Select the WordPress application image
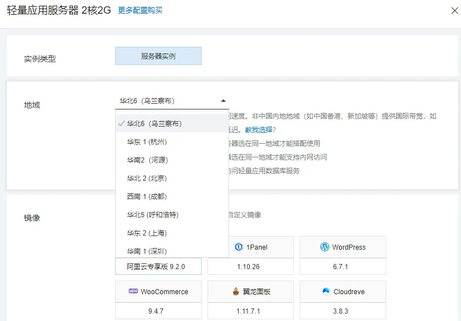Screen dimensions: 461x321 (x=343, y=247)
